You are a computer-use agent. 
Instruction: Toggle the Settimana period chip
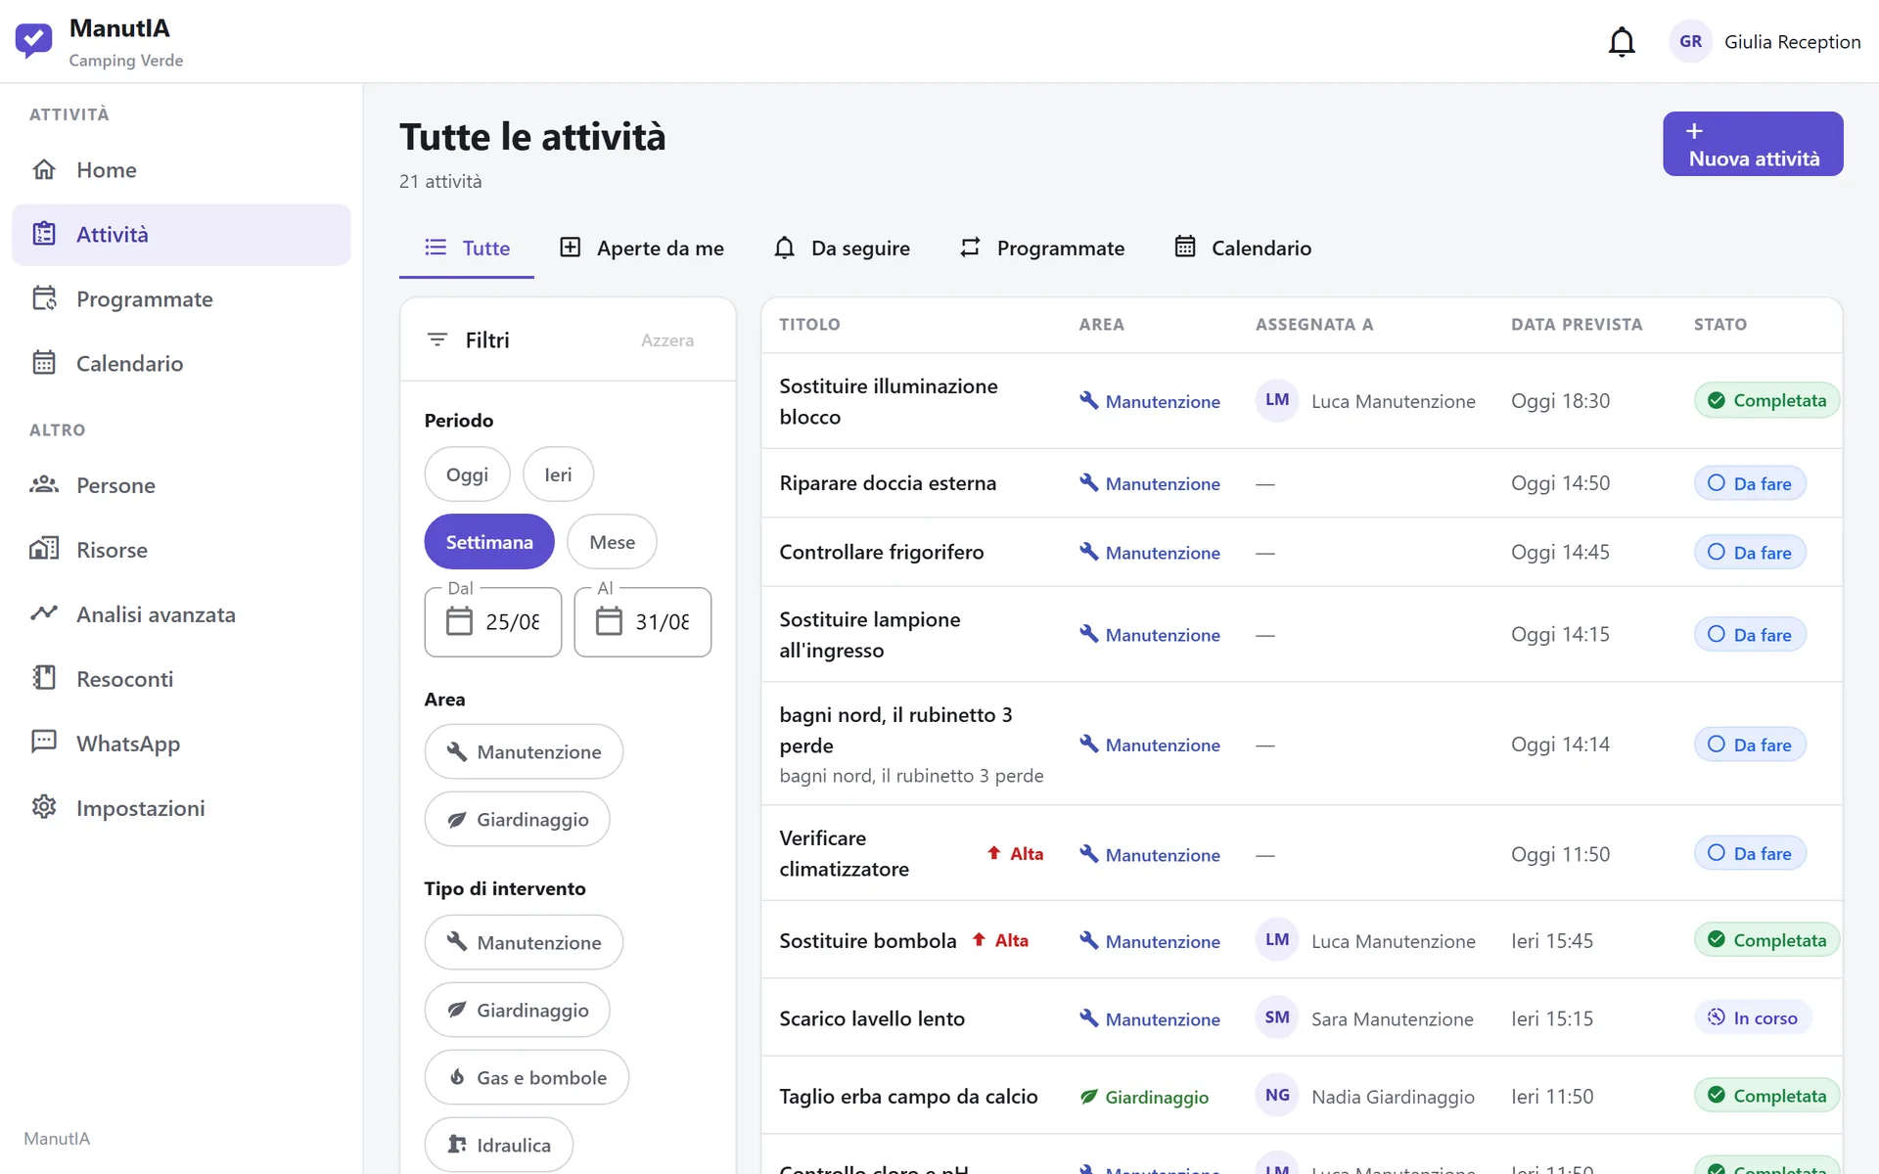point(489,542)
